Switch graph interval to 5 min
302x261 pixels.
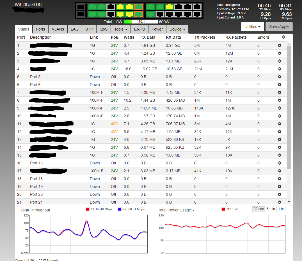click(271, 209)
